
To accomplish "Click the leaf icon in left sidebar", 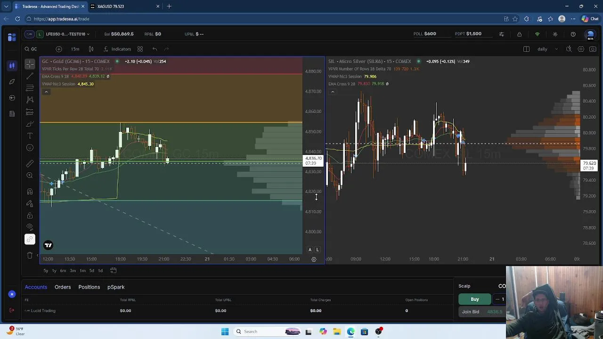I will [12, 81].
